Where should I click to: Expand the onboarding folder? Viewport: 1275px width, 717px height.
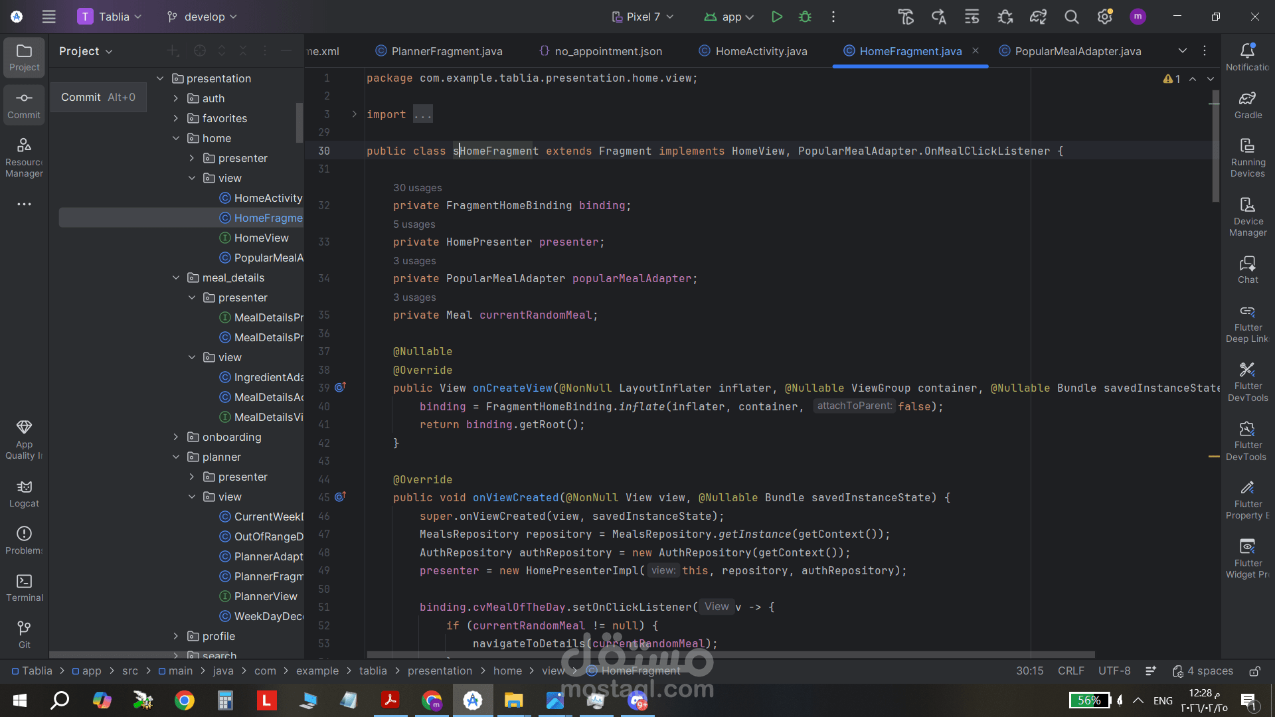(x=176, y=437)
